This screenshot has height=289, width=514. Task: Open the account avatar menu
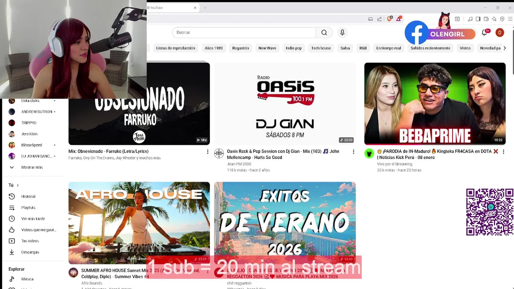500,33
